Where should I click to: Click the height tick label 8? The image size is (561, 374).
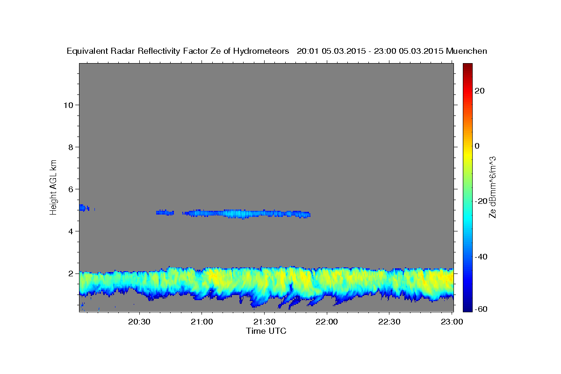coord(71,147)
